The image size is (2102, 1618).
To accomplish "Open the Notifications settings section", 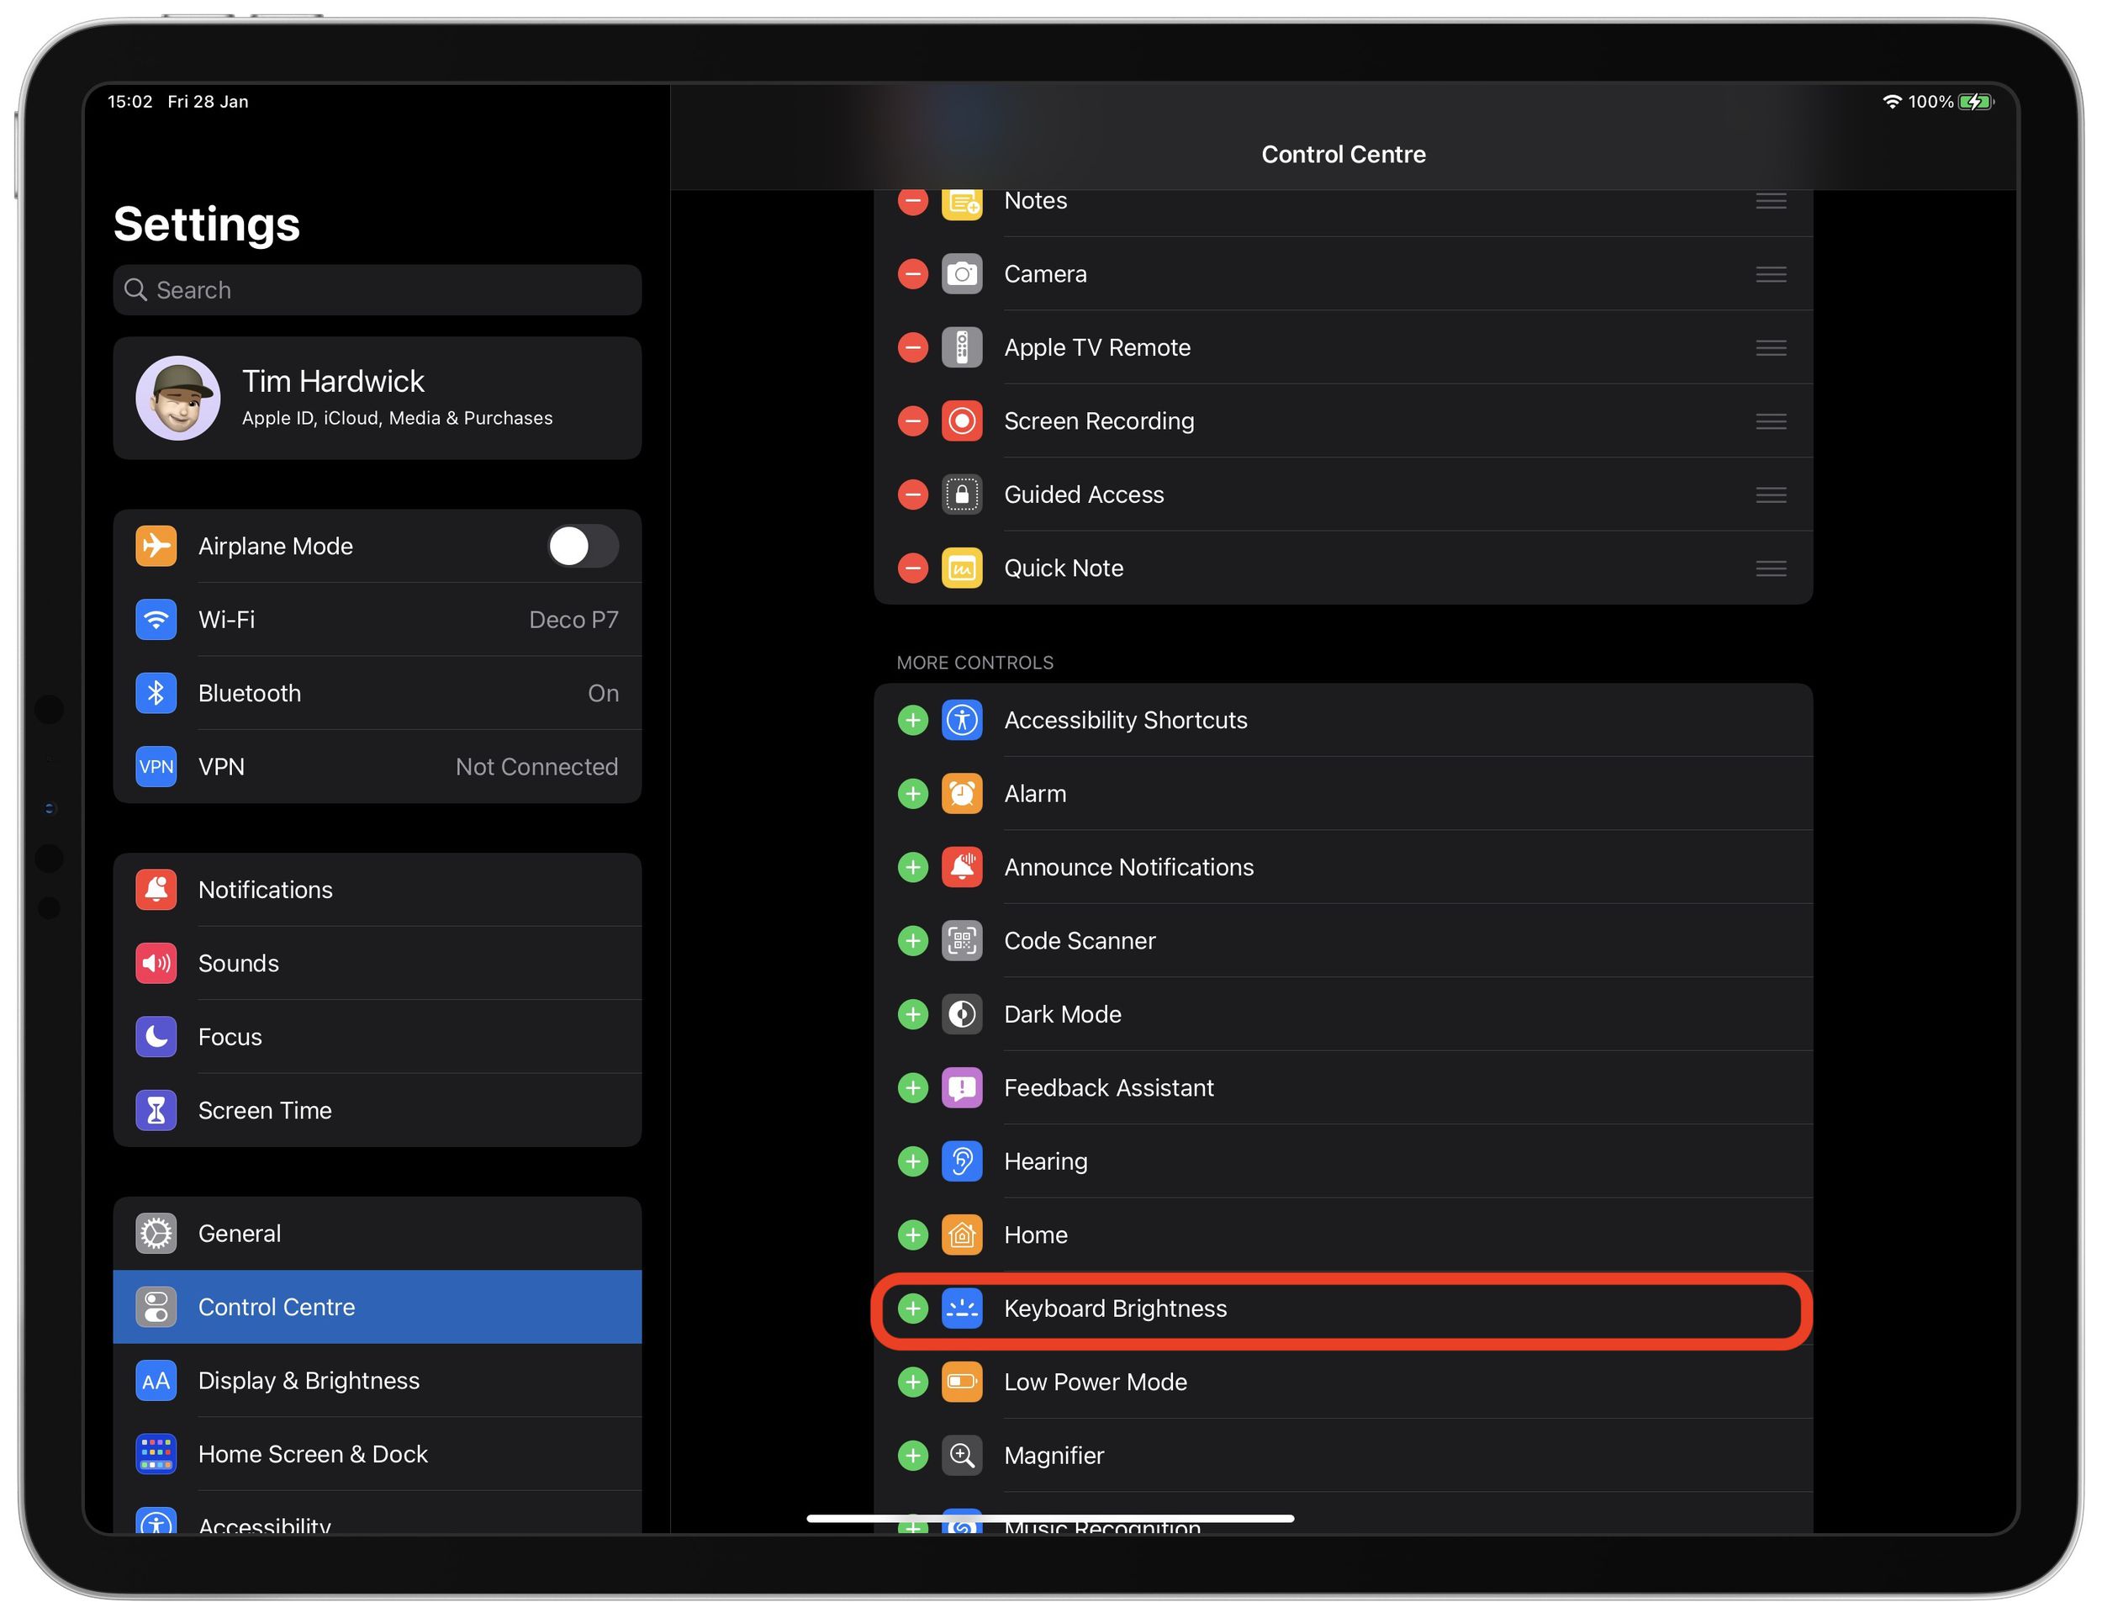I will pyautogui.click(x=378, y=890).
